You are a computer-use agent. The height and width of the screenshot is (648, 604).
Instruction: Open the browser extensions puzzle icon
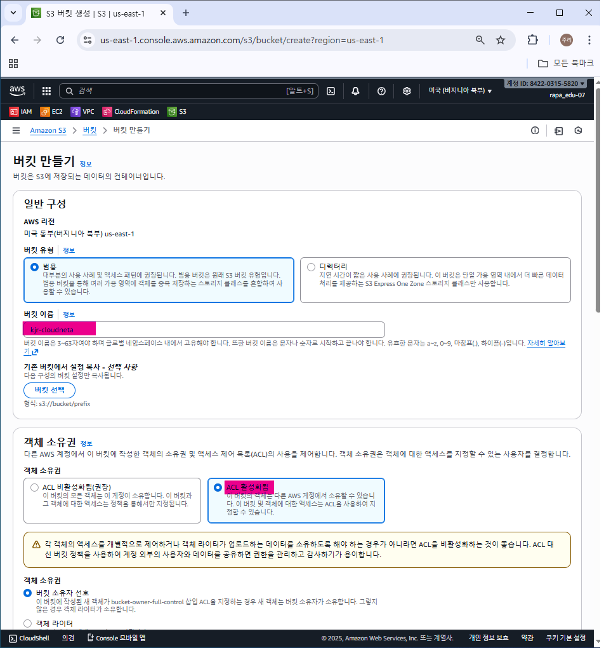pos(532,40)
